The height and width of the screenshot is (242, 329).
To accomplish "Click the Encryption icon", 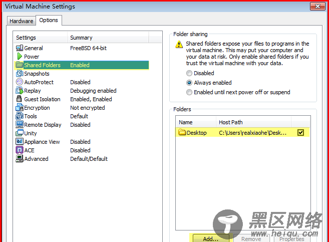I will pos(20,107).
